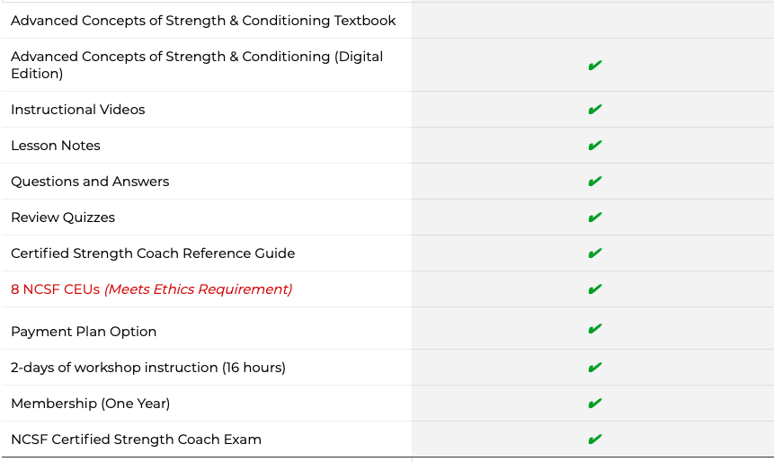The width and height of the screenshot is (774, 462).
Task: Click checkmark for 2-days workshop instruction
Action: tap(594, 368)
